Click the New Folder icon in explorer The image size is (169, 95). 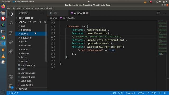pos(35,22)
